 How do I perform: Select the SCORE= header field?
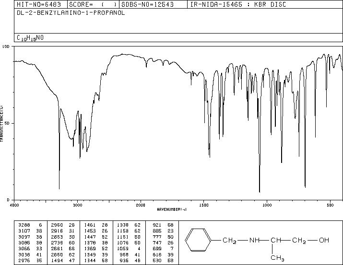(93, 4)
